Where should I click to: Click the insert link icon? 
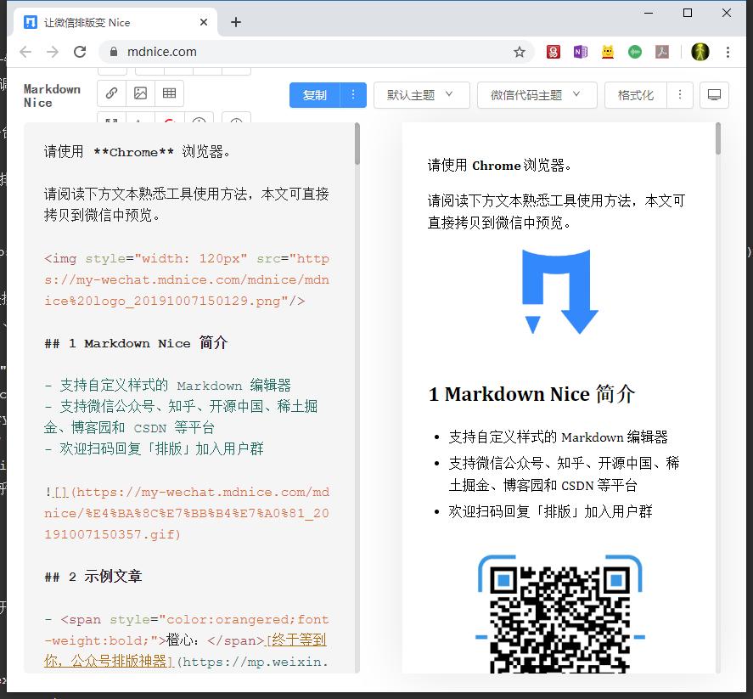[111, 93]
